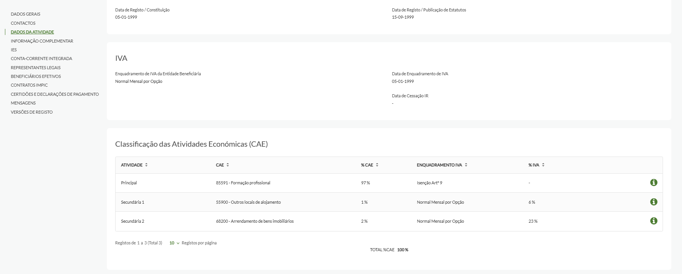This screenshot has height=274, width=682.
Task: Open info icon for Secundária 1 row
Action: pos(653,202)
